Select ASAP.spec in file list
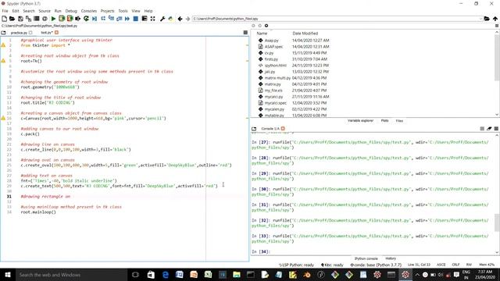500x281 pixels. click(x=273, y=47)
